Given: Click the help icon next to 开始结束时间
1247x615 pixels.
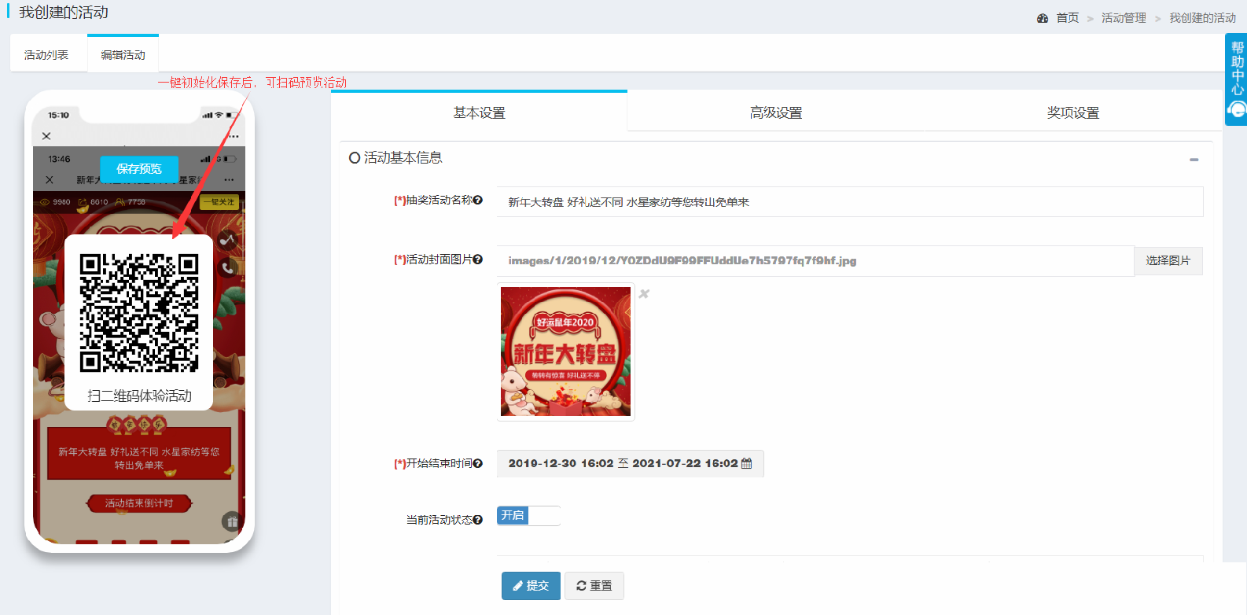Looking at the screenshot, I should 477,463.
